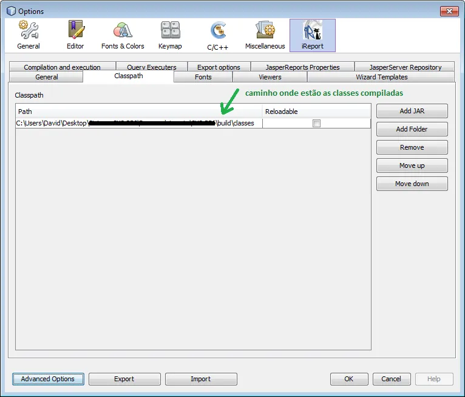
Task: Click the Import button
Action: point(201,379)
